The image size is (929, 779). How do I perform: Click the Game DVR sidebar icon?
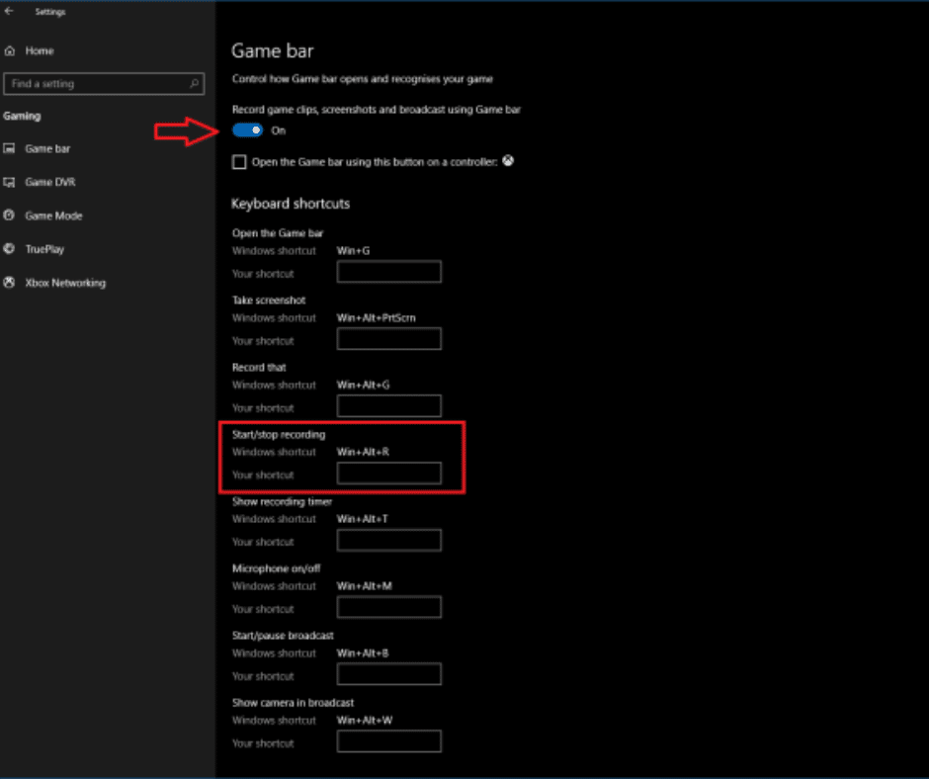(10, 182)
